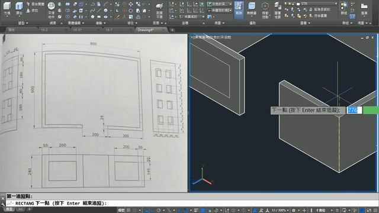Open workspace switching gear in status bar

click(294, 211)
